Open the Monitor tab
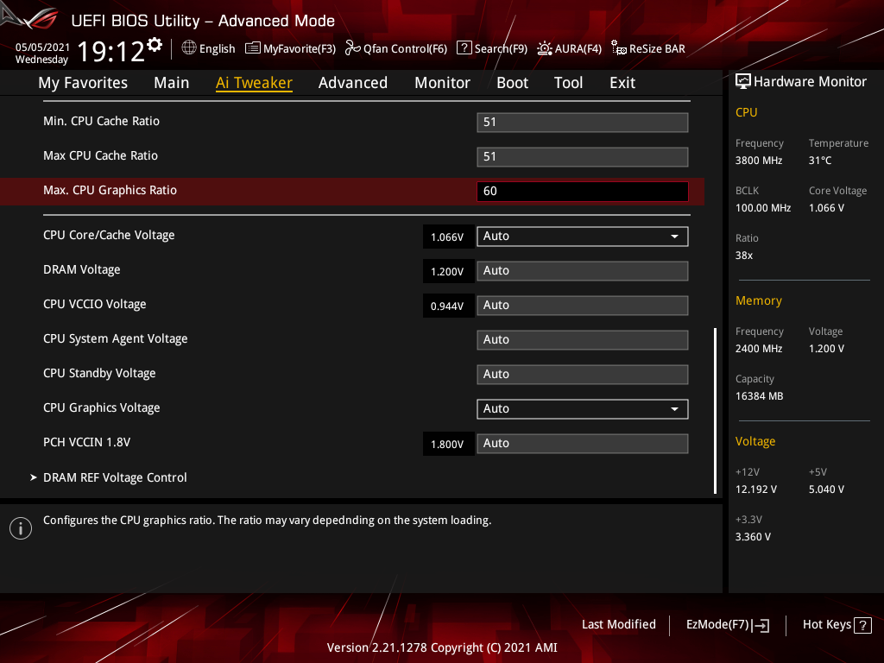Image resolution: width=884 pixels, height=663 pixels. tap(442, 83)
